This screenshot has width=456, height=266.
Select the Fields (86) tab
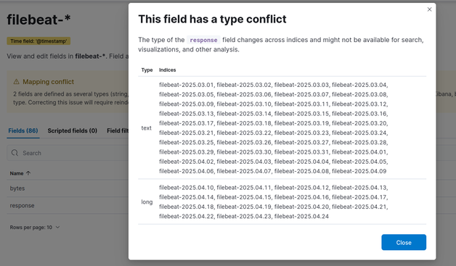tap(23, 130)
